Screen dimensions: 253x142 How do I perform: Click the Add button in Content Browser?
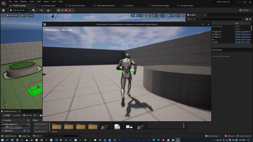(x=7, y=115)
